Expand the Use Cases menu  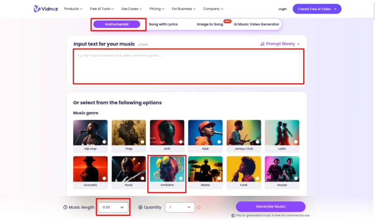click(132, 9)
